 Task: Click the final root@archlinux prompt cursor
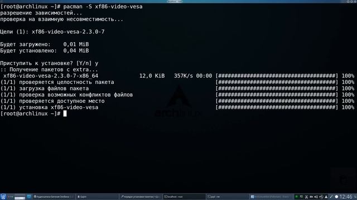pos(65,113)
